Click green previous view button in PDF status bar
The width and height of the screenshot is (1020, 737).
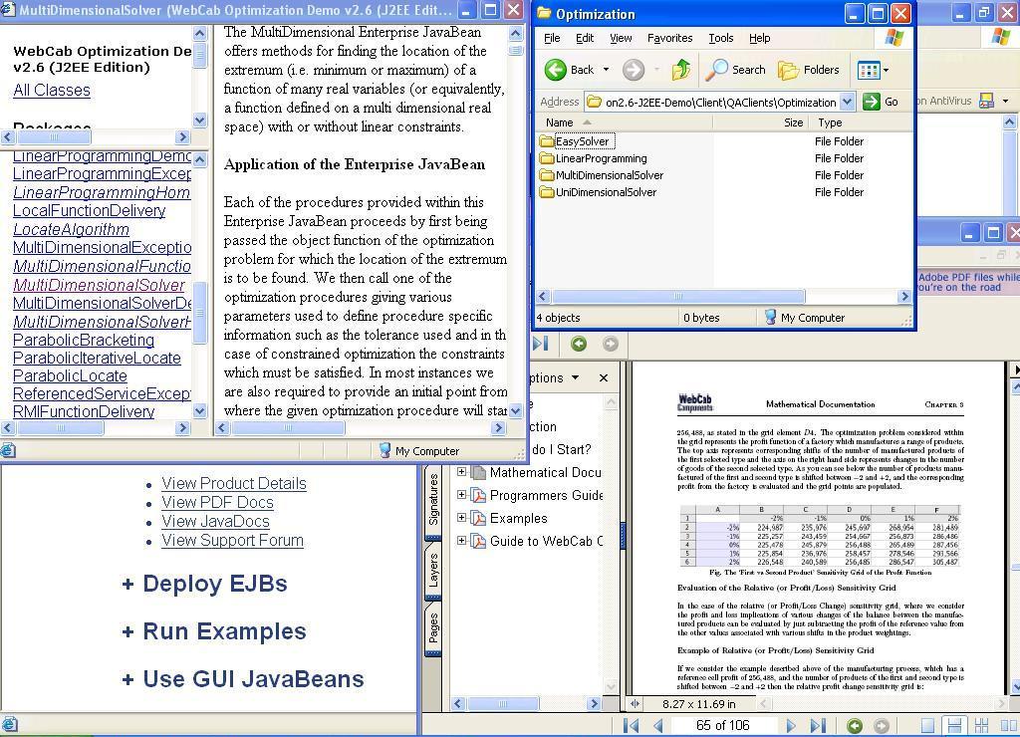pyautogui.click(x=855, y=725)
